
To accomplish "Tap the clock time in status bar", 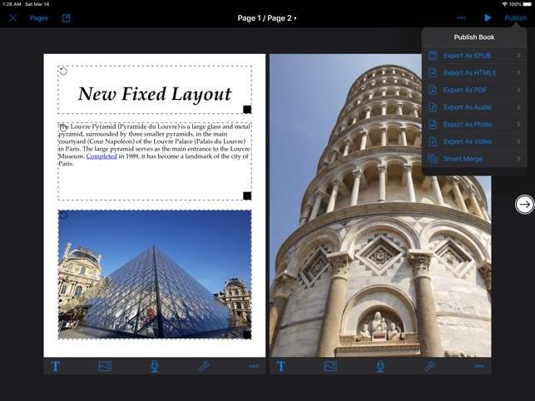I will tap(12, 4).
